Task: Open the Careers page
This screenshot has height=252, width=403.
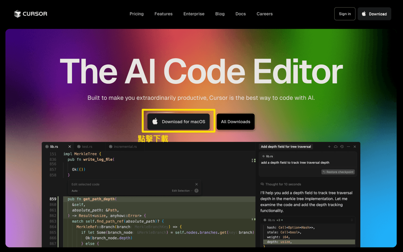Action: (264, 14)
